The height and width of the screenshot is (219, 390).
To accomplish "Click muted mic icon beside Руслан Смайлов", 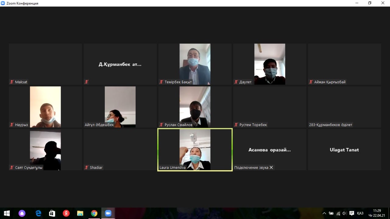I will [161, 125].
